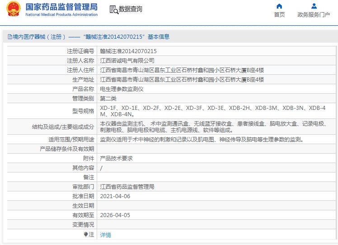
Task: Click the 型号规格 row label
Action: [83, 111]
